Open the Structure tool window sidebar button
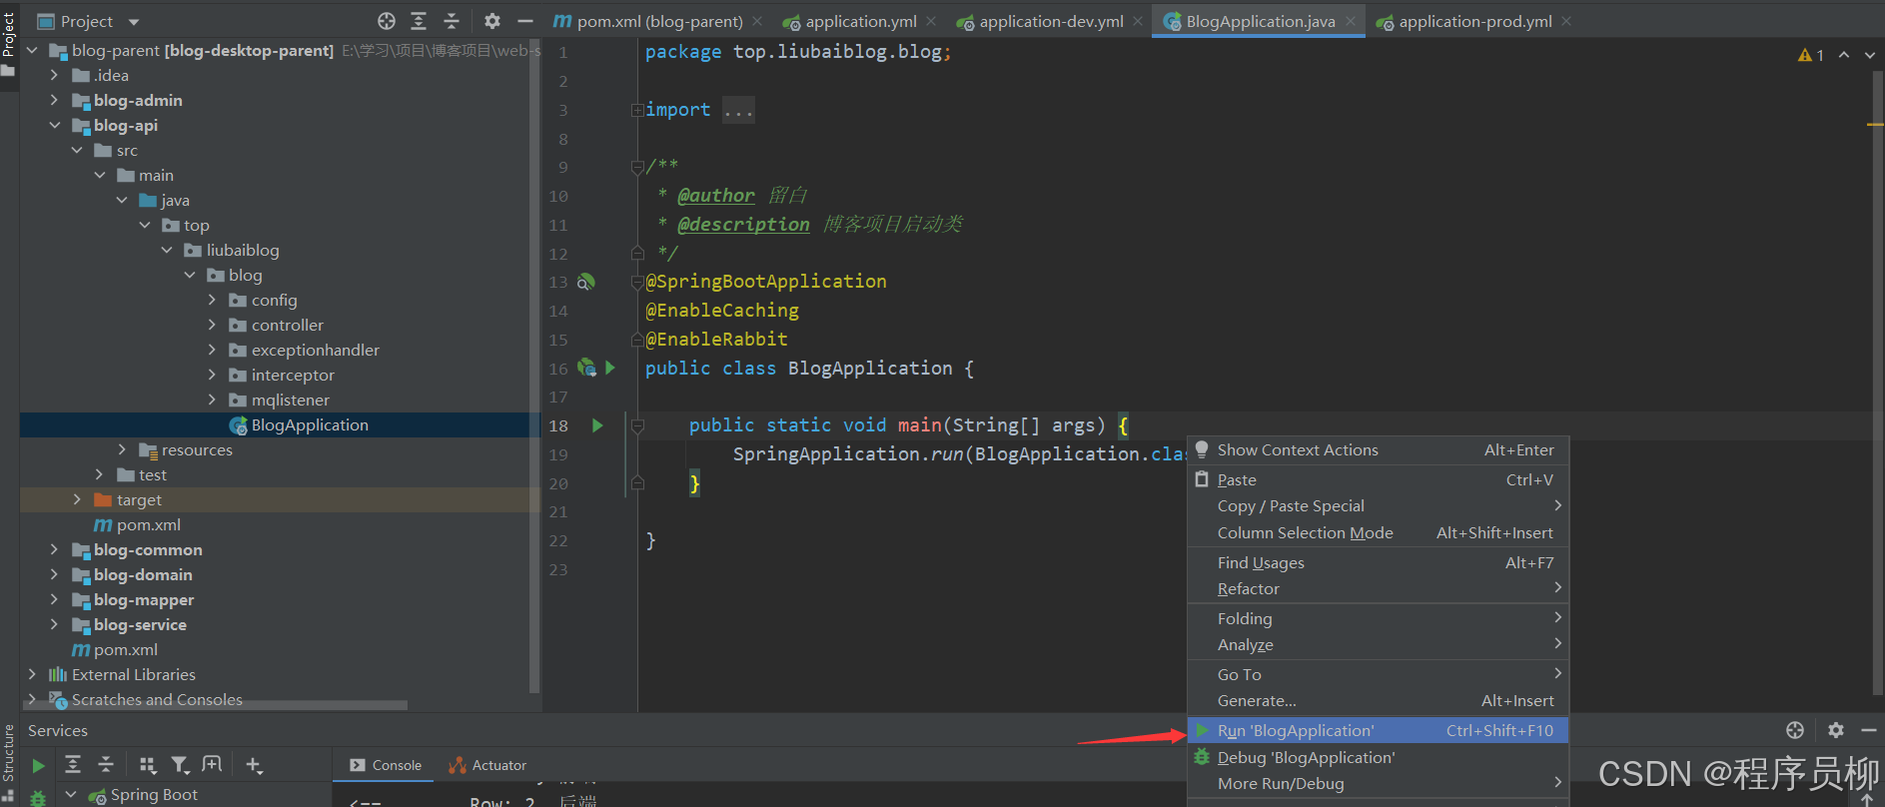1885x807 pixels. 9,761
